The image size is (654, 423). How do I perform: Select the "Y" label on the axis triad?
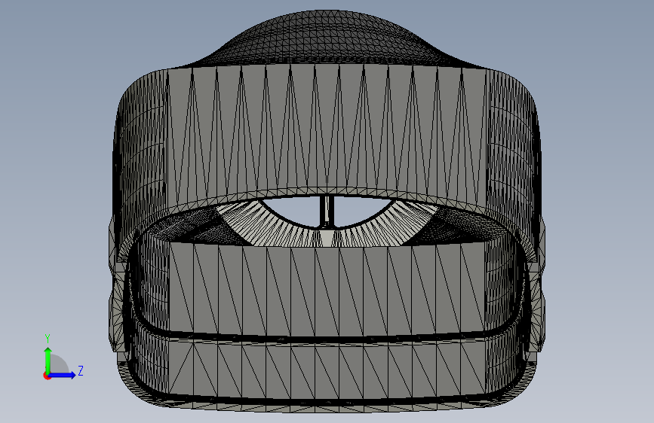tap(48, 339)
